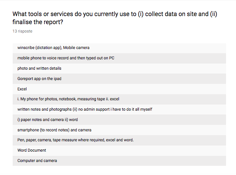
Task: Click the 'mobile phone to voice record' response row
Action: click(119, 58)
